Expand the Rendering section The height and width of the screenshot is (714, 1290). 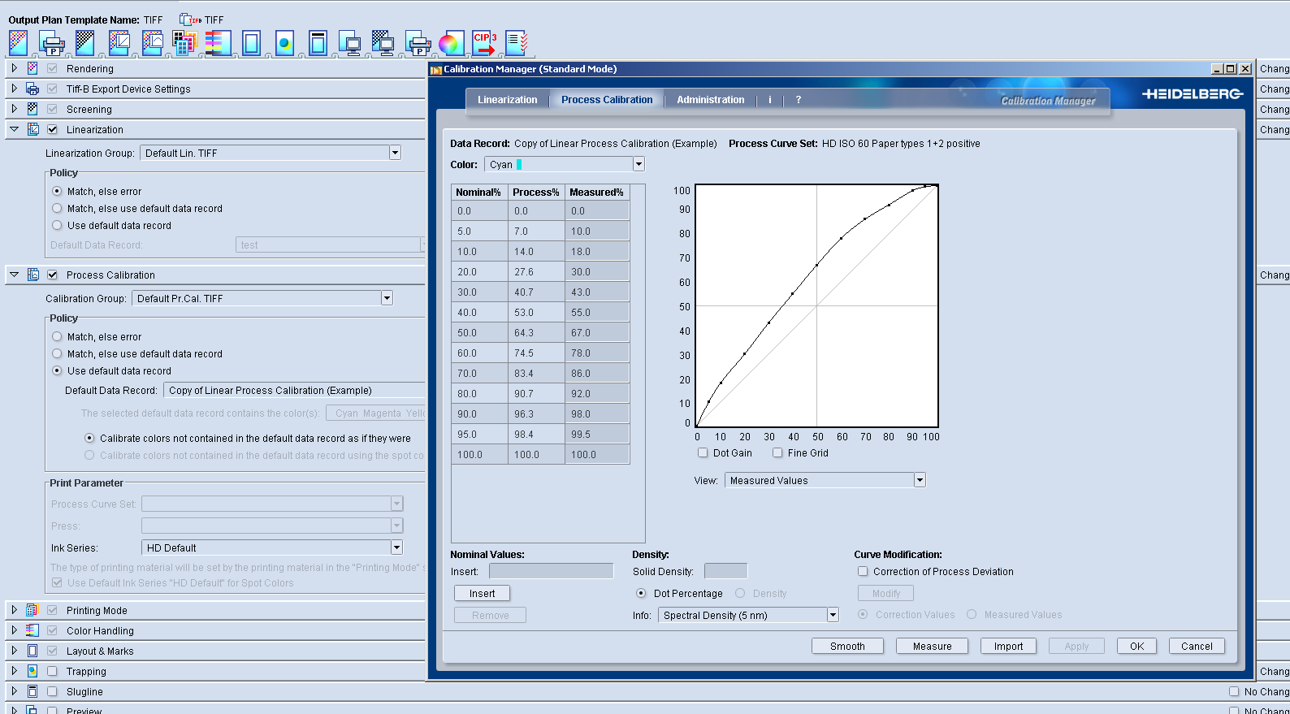tap(15, 68)
